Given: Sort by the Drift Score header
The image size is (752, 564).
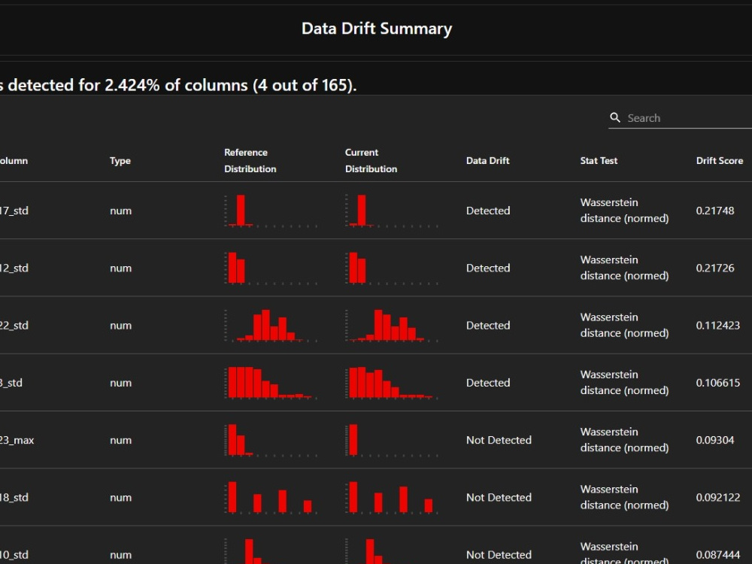Looking at the screenshot, I should [720, 161].
